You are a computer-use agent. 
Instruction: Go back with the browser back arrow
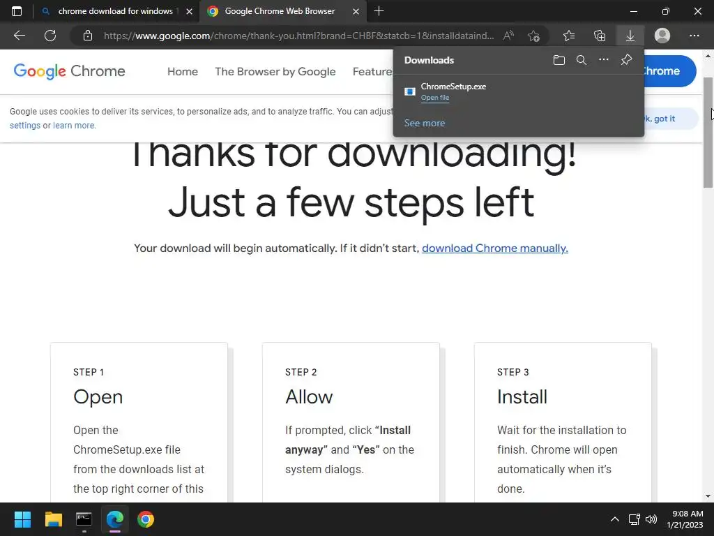[x=19, y=36]
